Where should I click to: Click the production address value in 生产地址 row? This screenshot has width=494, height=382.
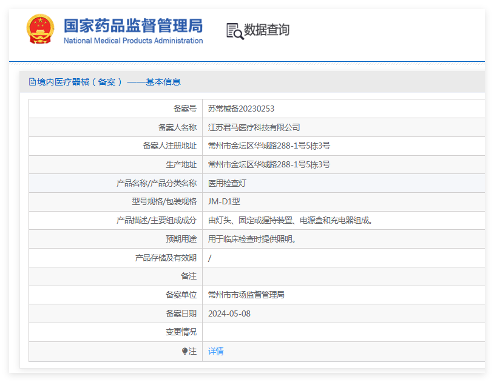click(x=269, y=164)
